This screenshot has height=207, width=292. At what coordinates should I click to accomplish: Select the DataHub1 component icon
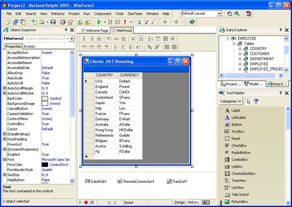point(87,182)
